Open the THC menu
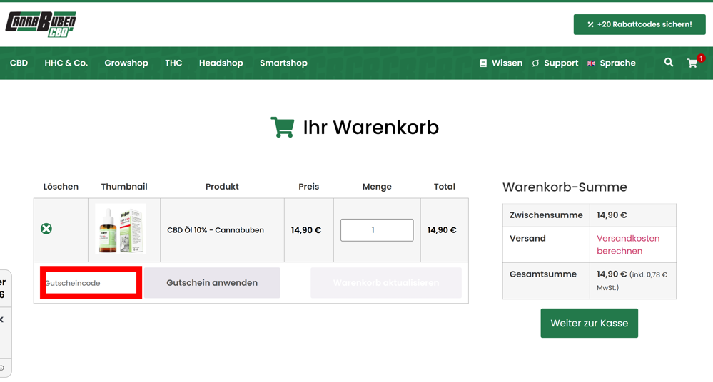Viewport: 713px width, 382px height. click(x=173, y=63)
